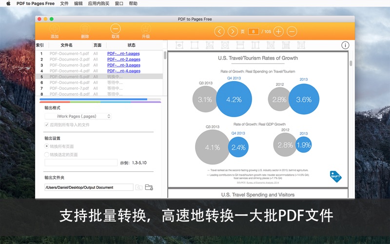
Task: Toggle 应用到所有导入的文件 checkbox
Action: point(46,125)
